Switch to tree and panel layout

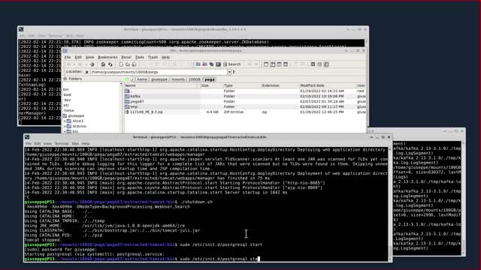(x=273, y=64)
